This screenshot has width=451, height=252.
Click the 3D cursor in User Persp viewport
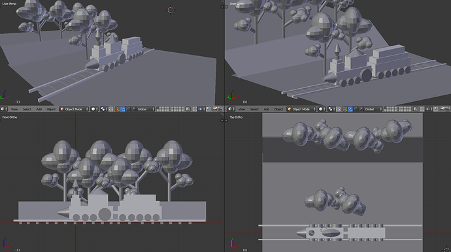click(171, 10)
